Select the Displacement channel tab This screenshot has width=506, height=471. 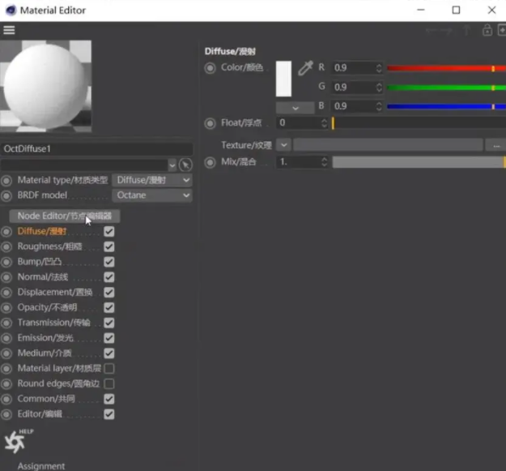tap(54, 292)
